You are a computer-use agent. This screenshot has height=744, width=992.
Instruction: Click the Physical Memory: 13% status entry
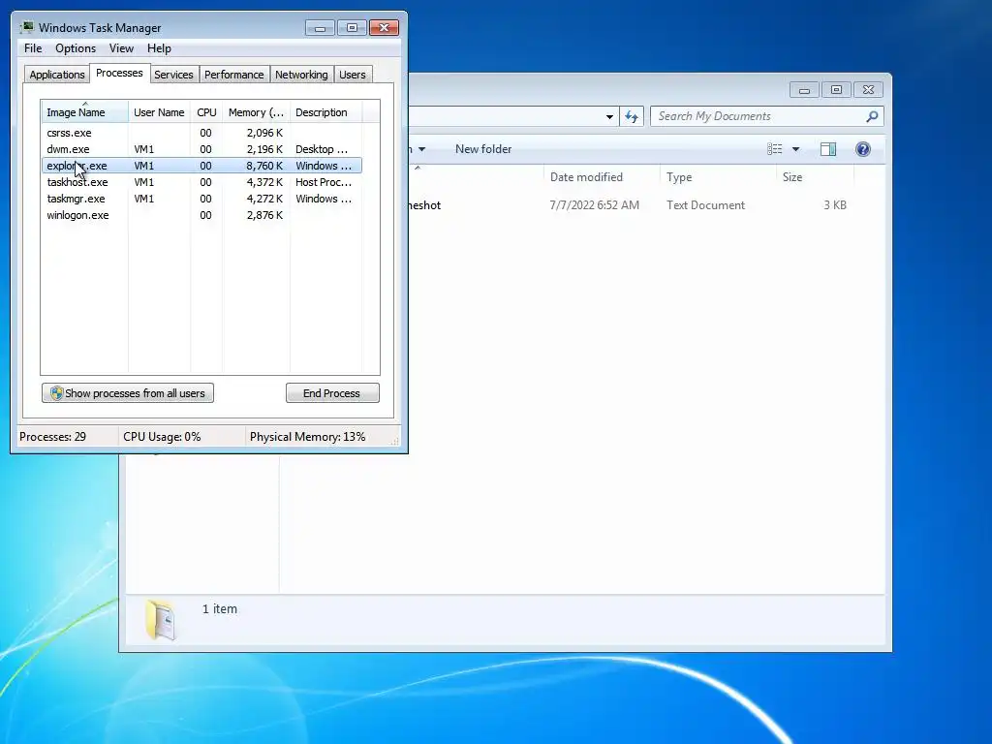tap(307, 437)
